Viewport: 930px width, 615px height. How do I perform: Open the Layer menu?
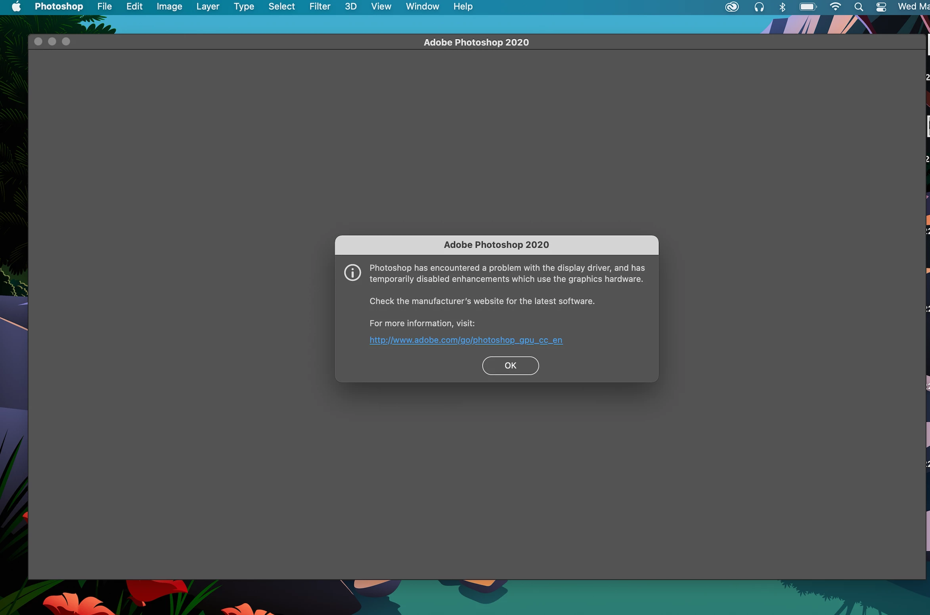point(208,7)
